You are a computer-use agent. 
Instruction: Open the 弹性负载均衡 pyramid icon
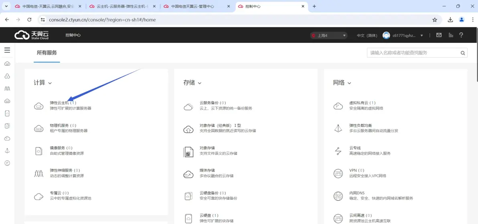338,128
